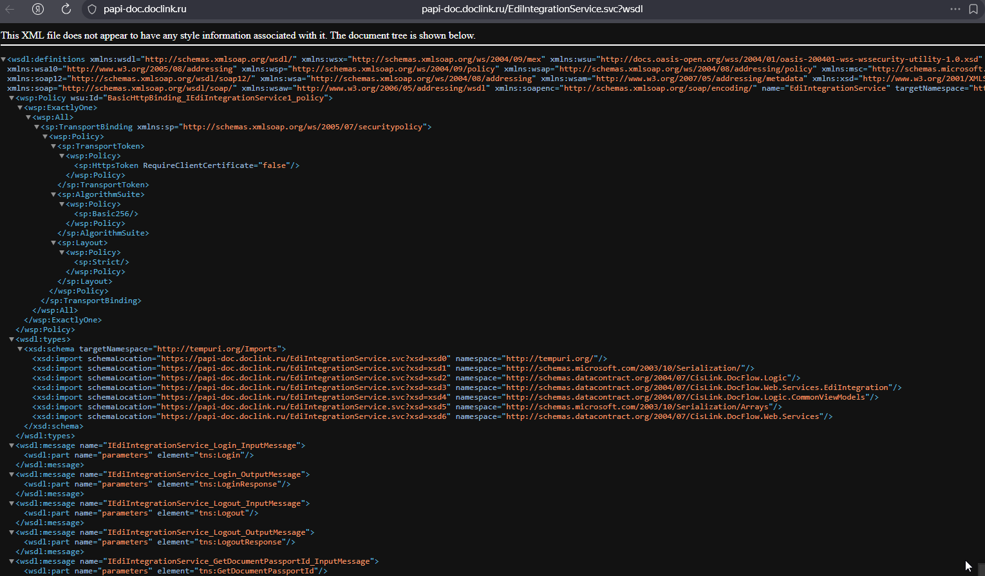
Task: Collapse the BasicHttpBinding wsp:Policy node
Action: (12, 98)
